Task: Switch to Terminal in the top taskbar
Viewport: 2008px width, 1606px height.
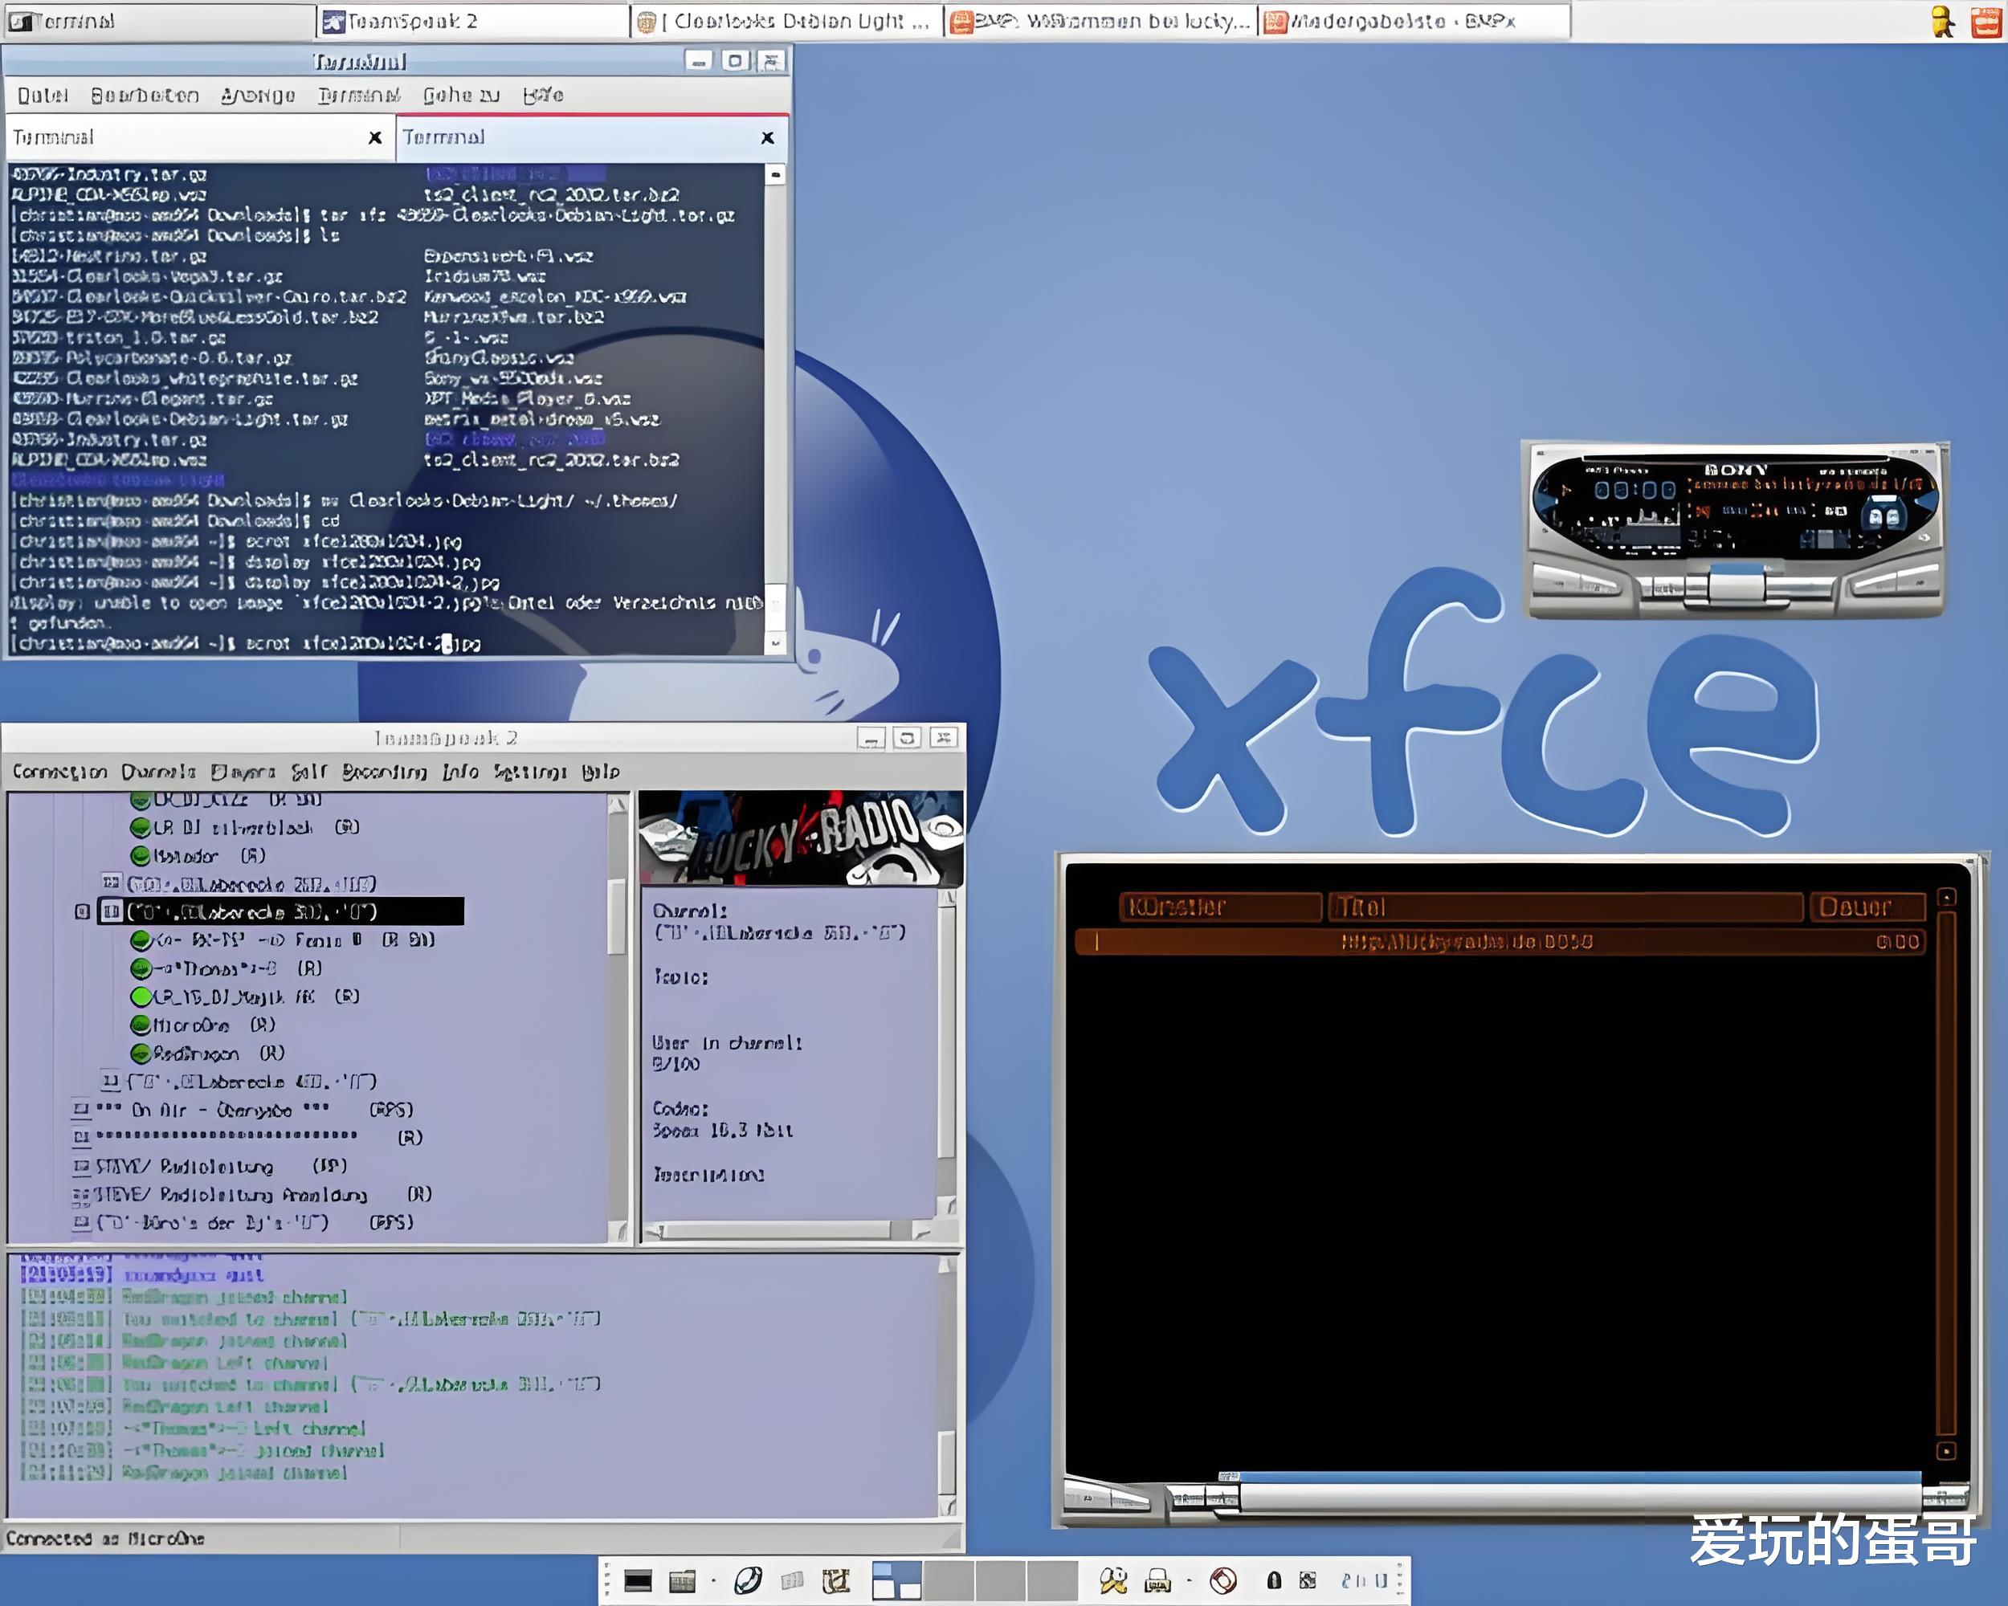Action: (x=158, y=21)
